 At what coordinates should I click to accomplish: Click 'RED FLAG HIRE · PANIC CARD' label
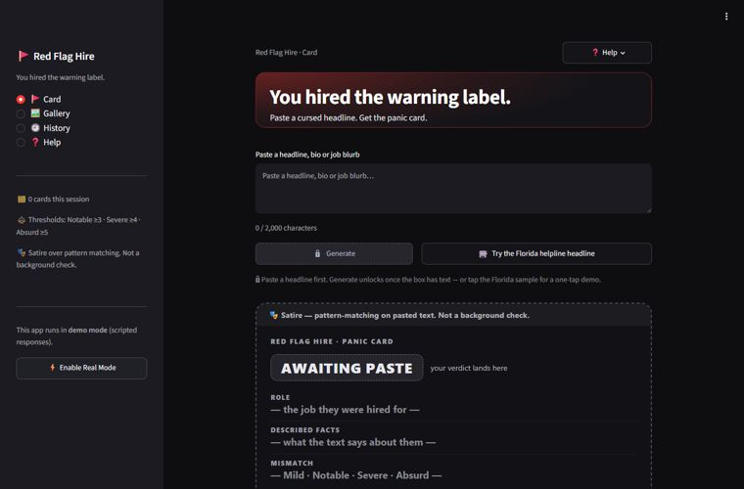point(332,341)
